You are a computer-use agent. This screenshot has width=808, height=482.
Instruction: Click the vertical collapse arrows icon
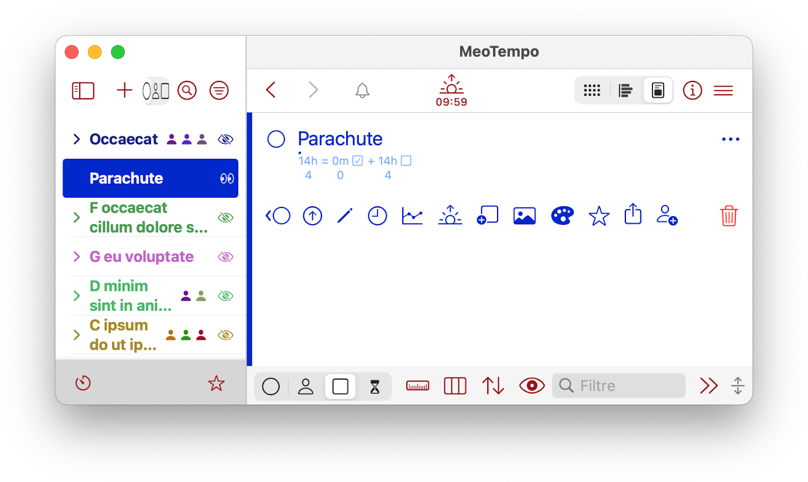[x=738, y=385]
